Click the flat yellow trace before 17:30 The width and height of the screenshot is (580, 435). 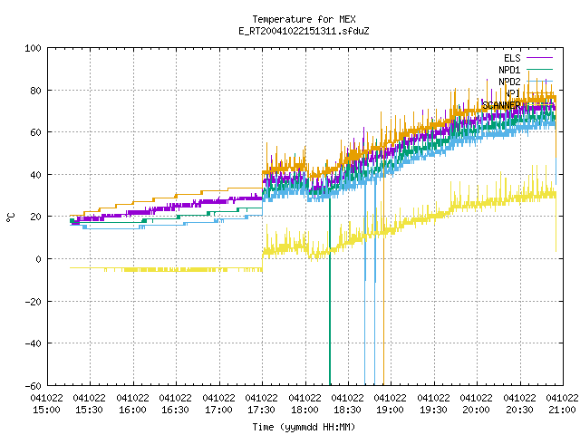[x=166, y=269]
